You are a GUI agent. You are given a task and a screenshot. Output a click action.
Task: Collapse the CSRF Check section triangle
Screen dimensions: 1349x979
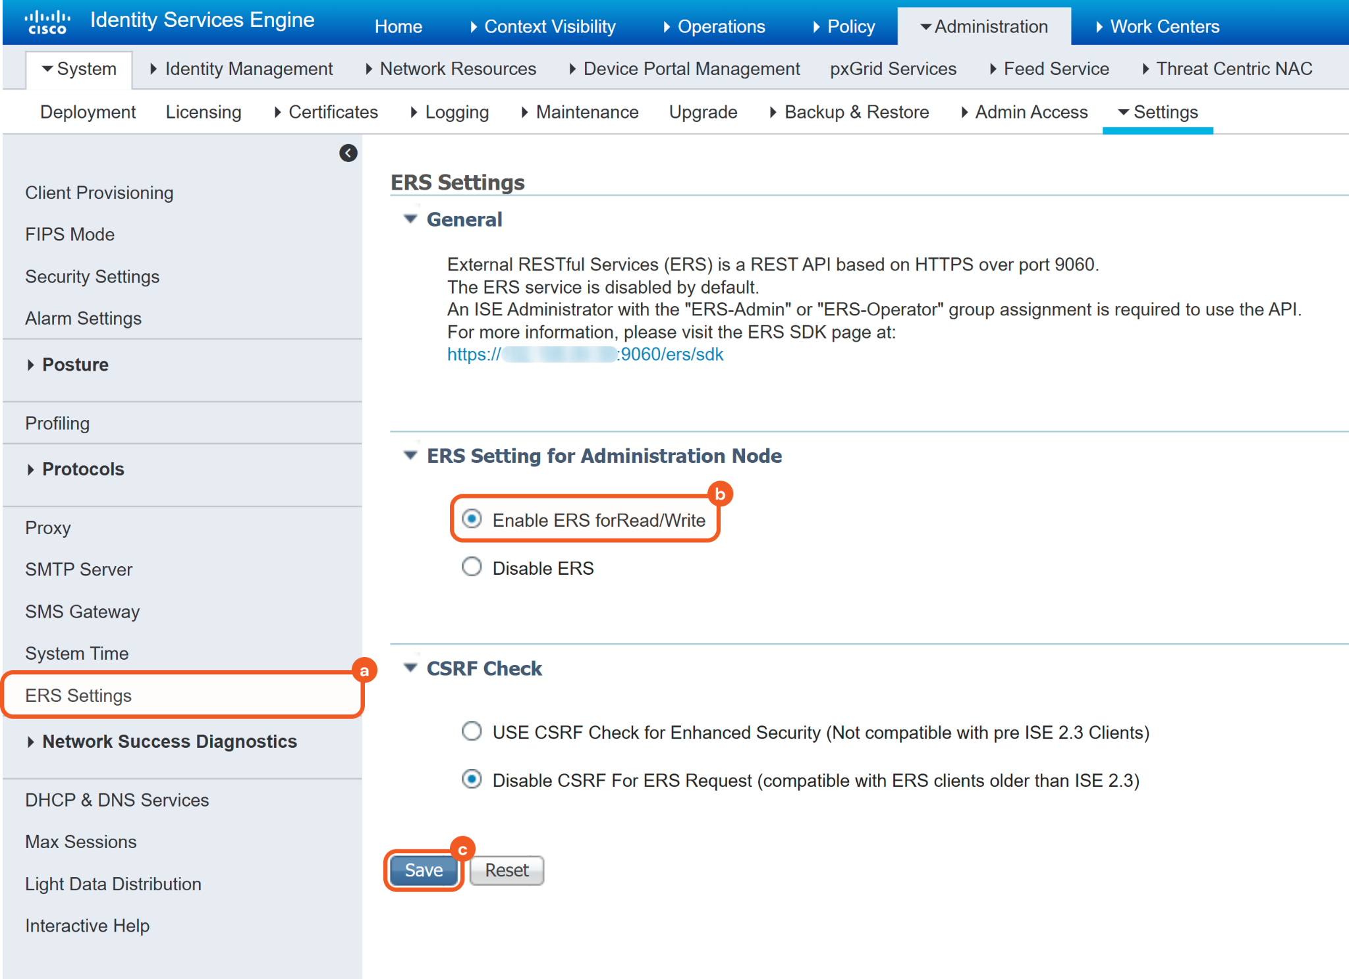pos(410,668)
